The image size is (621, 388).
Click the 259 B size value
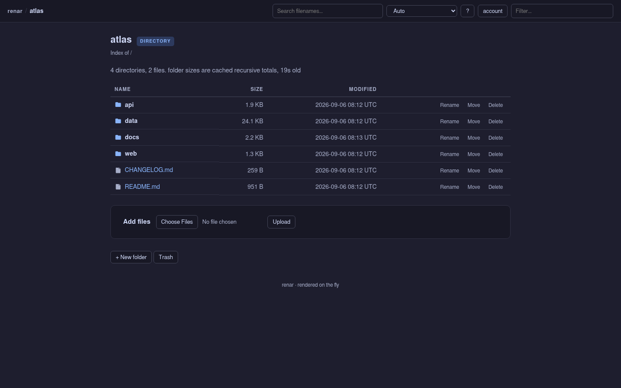tap(255, 170)
